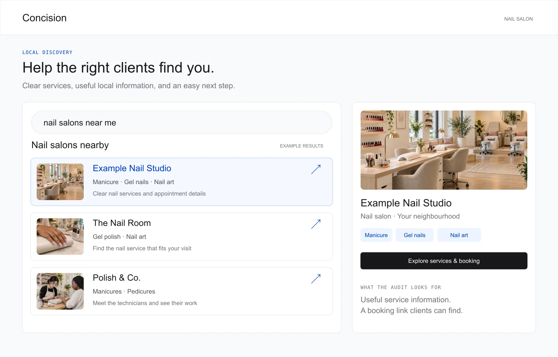Select the Gel nails service chip
558x357 pixels.
tap(415, 235)
